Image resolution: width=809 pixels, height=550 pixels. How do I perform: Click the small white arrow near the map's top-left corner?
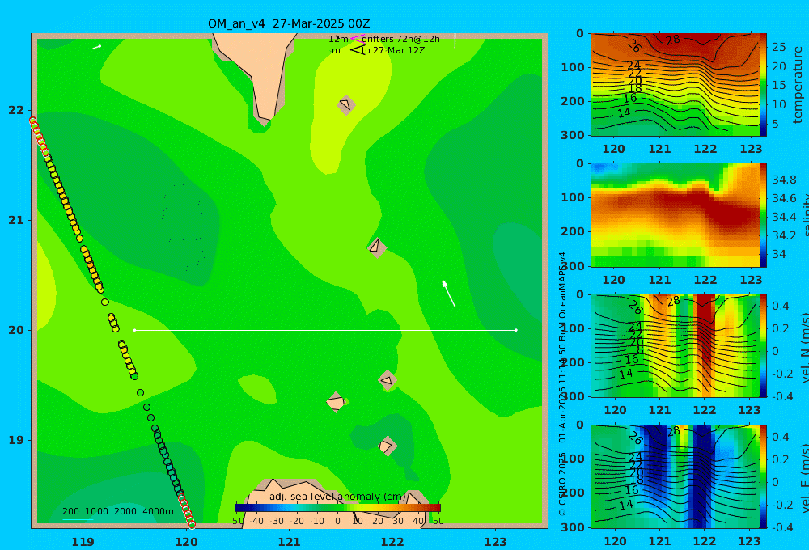[97, 47]
